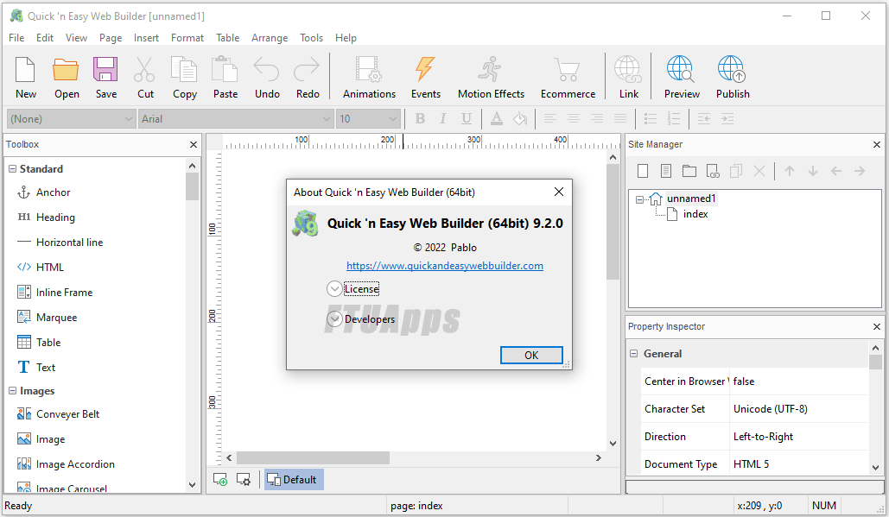Viewport: 889px width, 517px height.
Task: Collapse the Images toolbox group
Action: (x=12, y=391)
